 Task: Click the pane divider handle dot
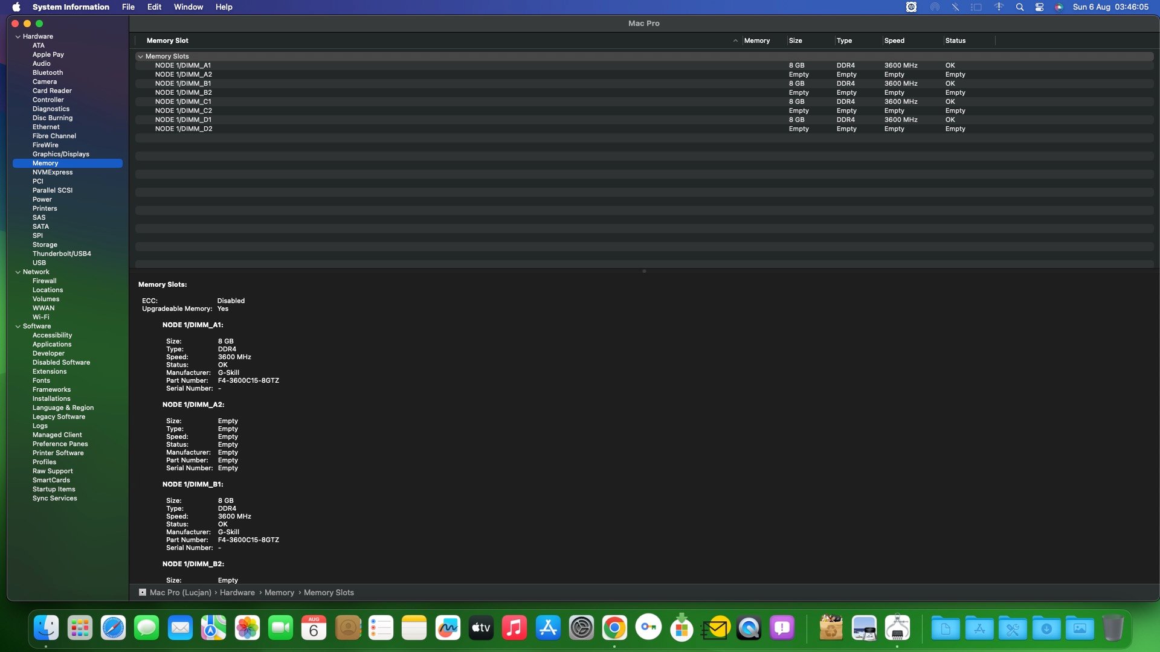pos(644,271)
